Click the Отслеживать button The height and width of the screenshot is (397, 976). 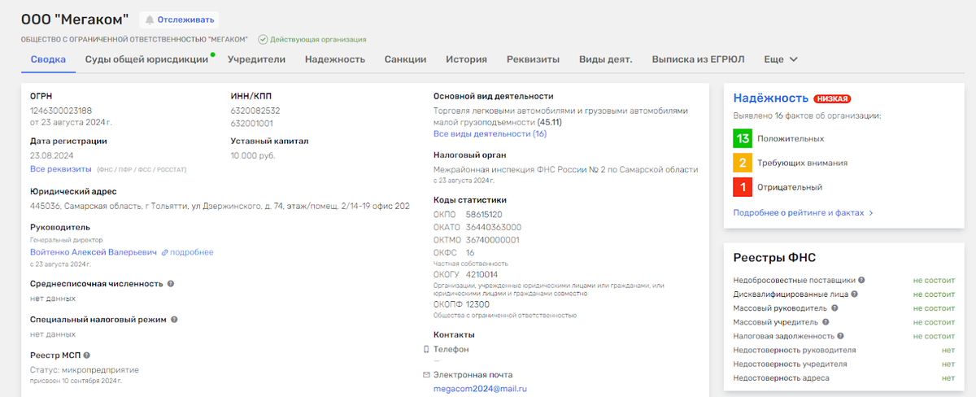tap(179, 20)
